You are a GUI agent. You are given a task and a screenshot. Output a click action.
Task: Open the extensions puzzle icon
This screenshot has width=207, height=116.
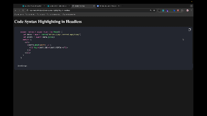[182, 10]
